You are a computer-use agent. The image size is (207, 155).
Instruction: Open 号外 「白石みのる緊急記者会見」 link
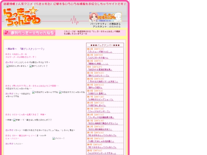coord(100,69)
